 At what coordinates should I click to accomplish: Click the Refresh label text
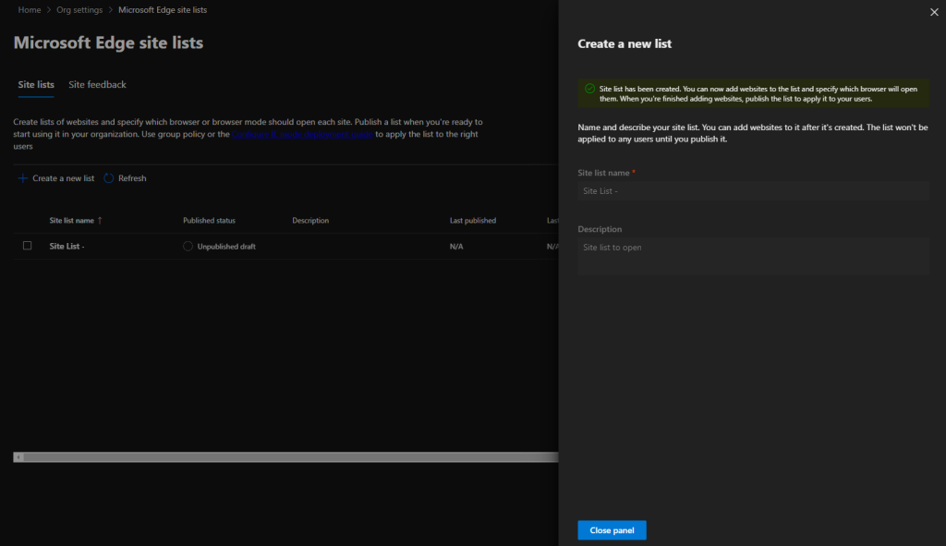coord(132,178)
